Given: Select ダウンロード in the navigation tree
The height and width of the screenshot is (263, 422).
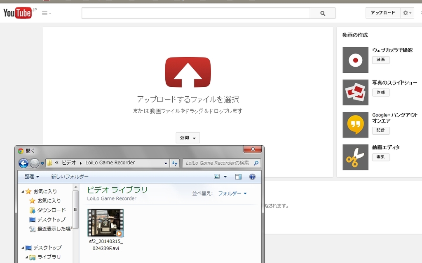Looking at the screenshot, I should (51, 210).
